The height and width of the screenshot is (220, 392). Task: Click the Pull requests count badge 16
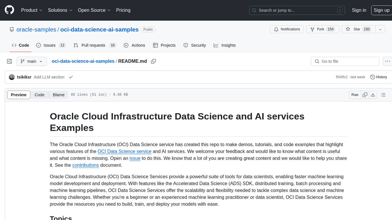click(113, 45)
